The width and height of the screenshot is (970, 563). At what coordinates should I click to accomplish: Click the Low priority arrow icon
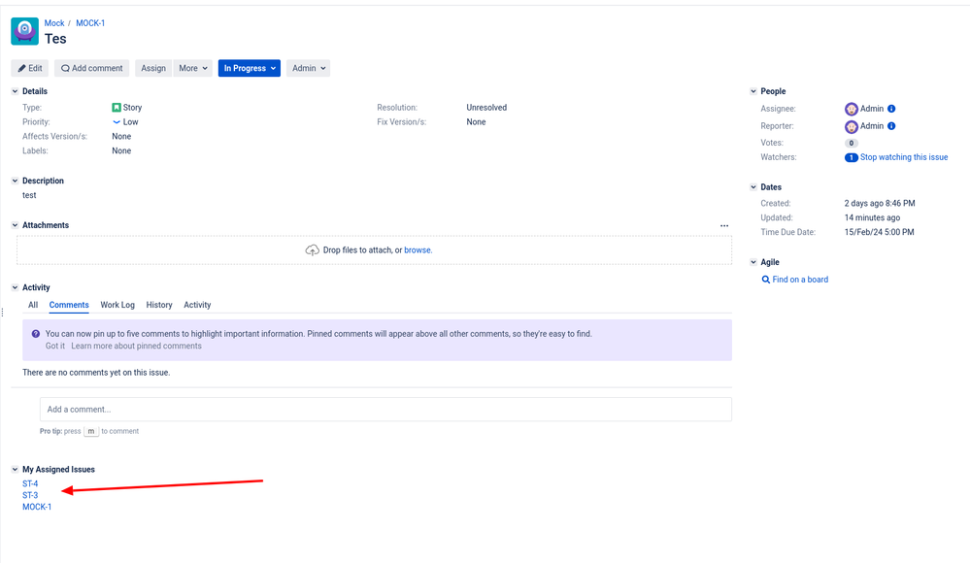117,122
